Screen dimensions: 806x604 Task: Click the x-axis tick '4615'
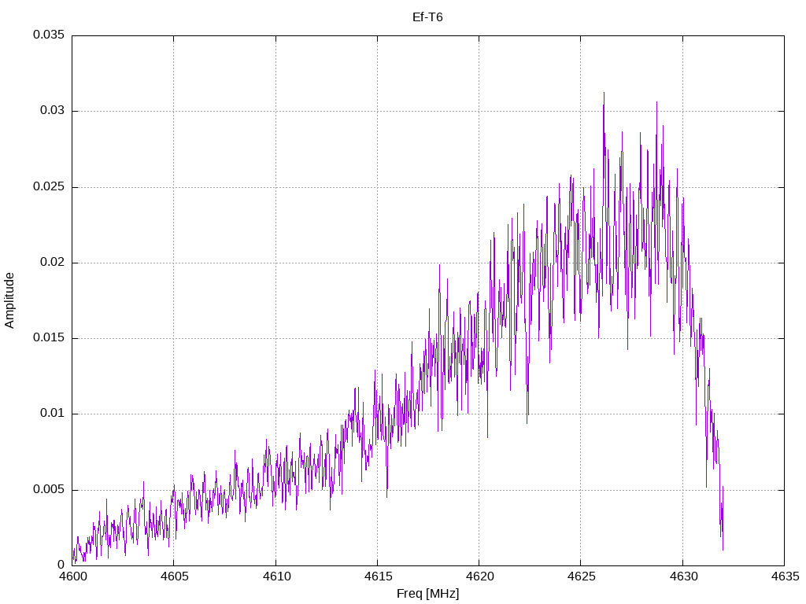tap(379, 576)
